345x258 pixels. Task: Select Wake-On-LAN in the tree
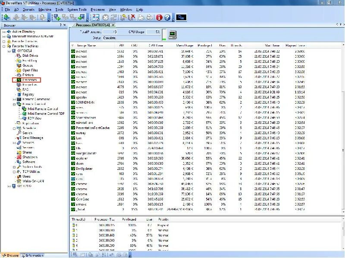33,181
